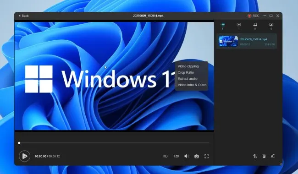Maximize the player window
The image size is (298, 174).
[271, 16]
